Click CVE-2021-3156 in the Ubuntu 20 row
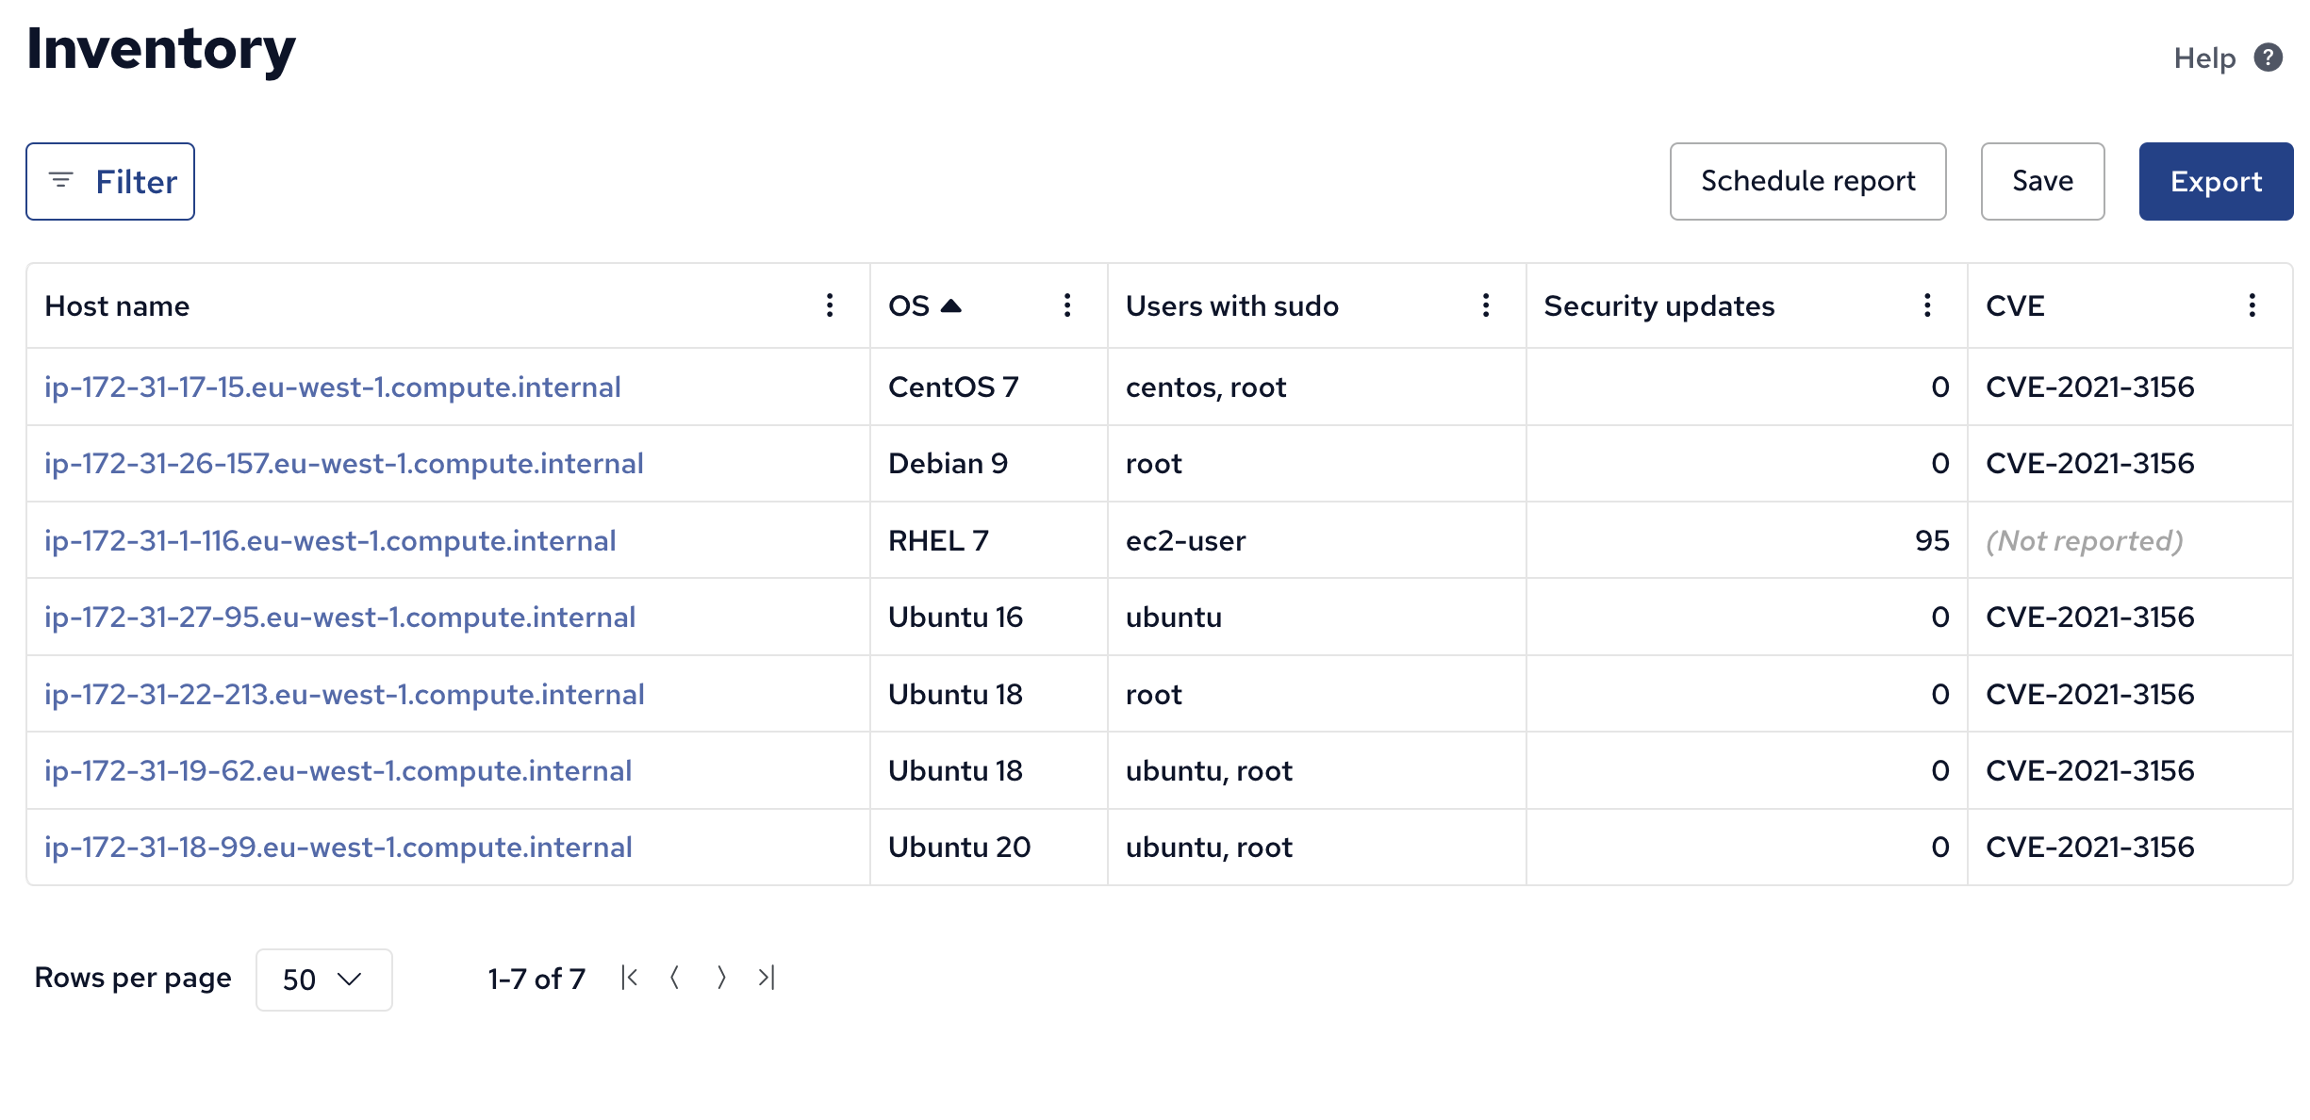This screenshot has height=1120, width=2310. (x=2089, y=847)
